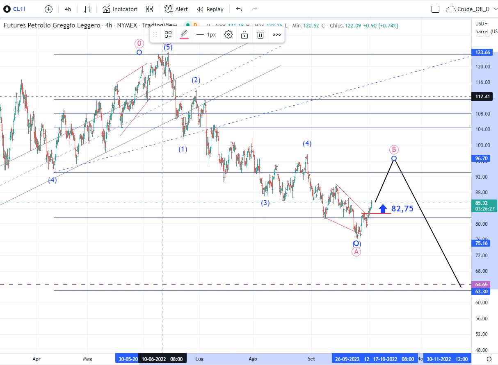The image size is (498, 365).
Task: Select the pink circled A wave label
Action: pyautogui.click(x=356, y=252)
